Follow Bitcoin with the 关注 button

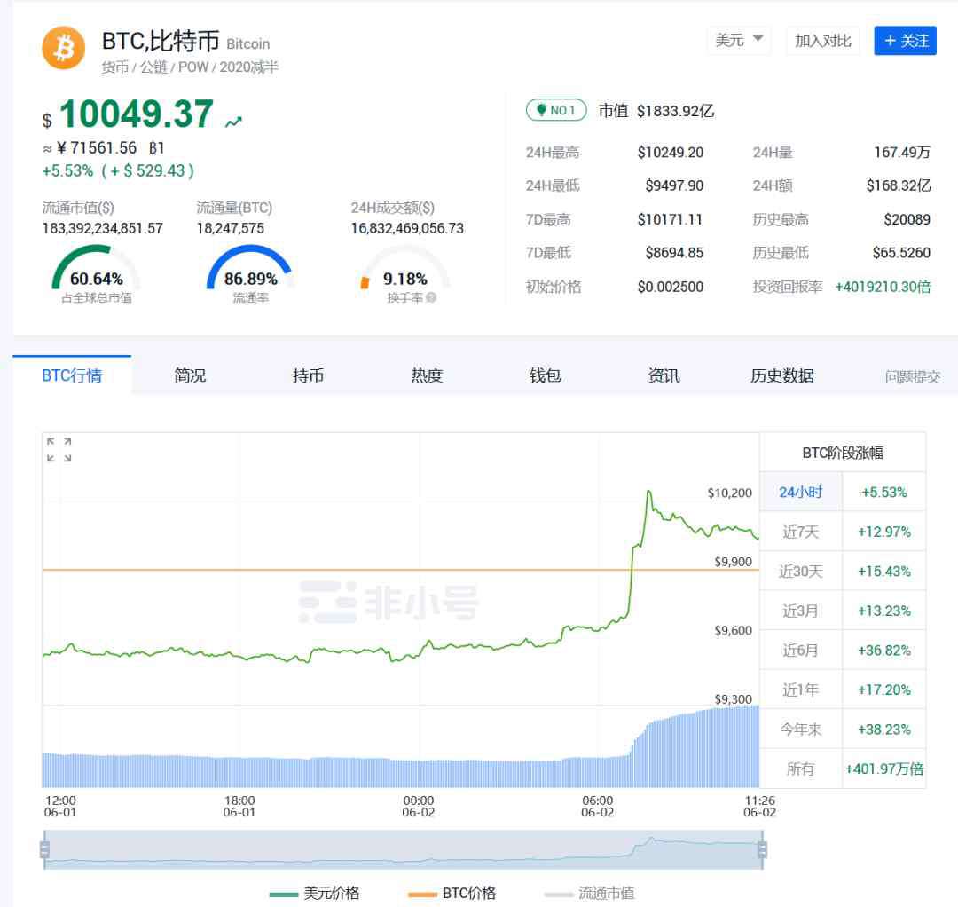[905, 41]
